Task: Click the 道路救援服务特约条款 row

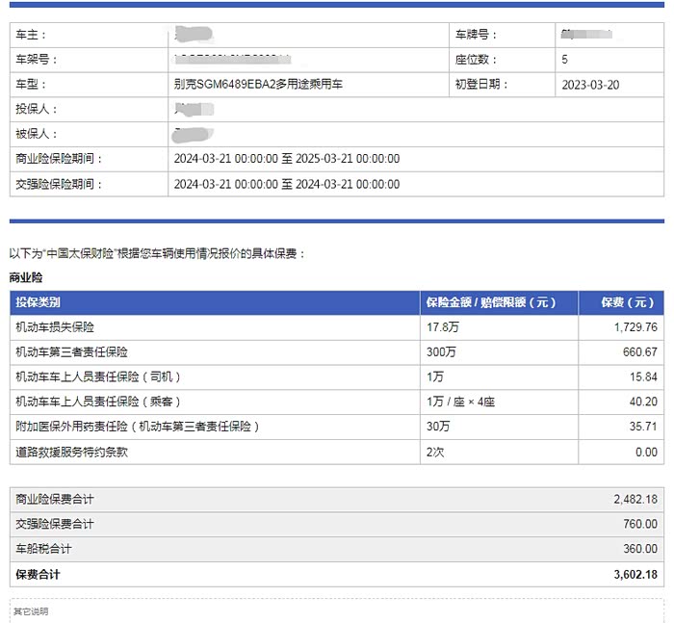Action: click(71, 452)
